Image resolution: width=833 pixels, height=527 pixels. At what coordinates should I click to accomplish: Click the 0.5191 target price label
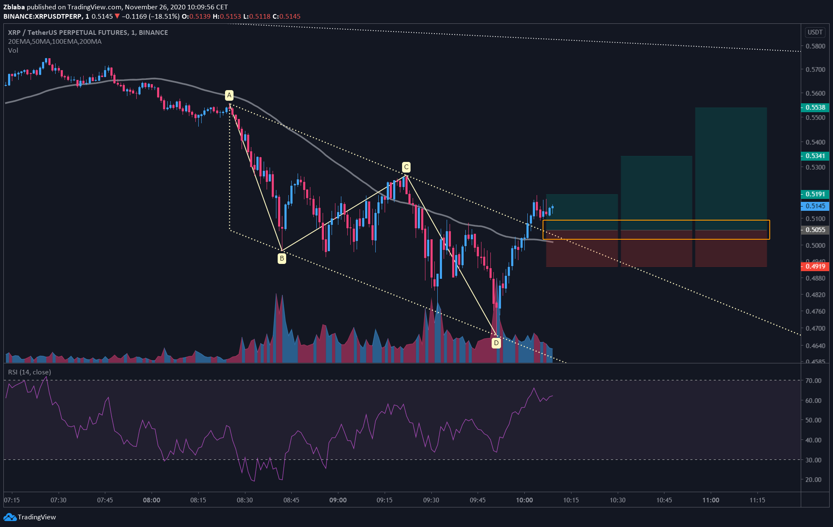click(x=815, y=194)
